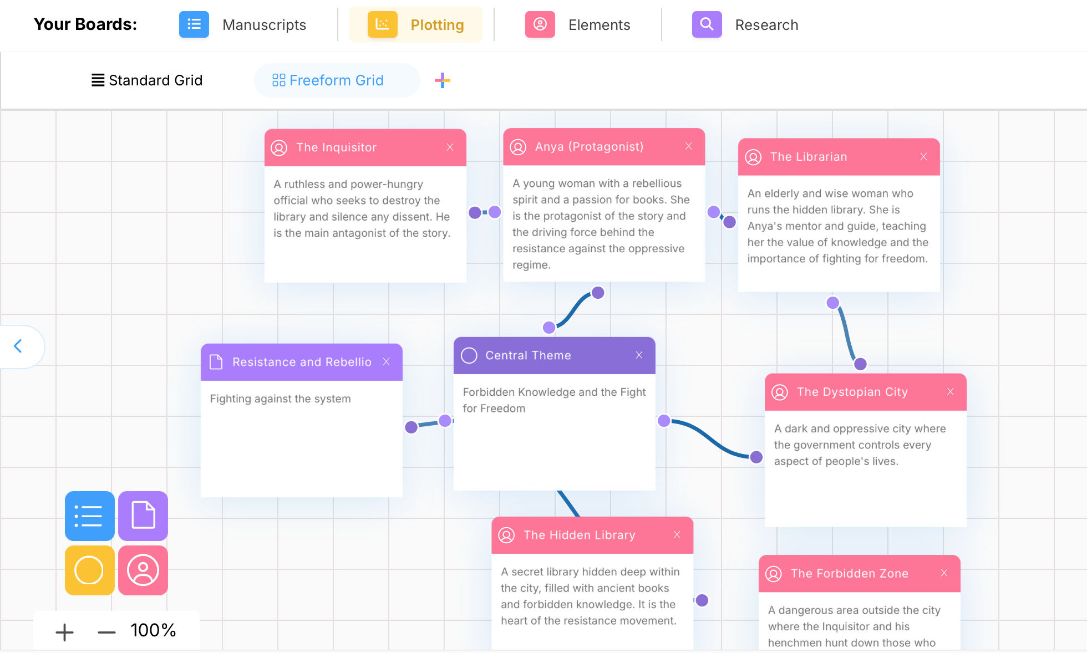Viewport: 1087px width, 653px height.
Task: Add a blue list card tool
Action: click(89, 516)
